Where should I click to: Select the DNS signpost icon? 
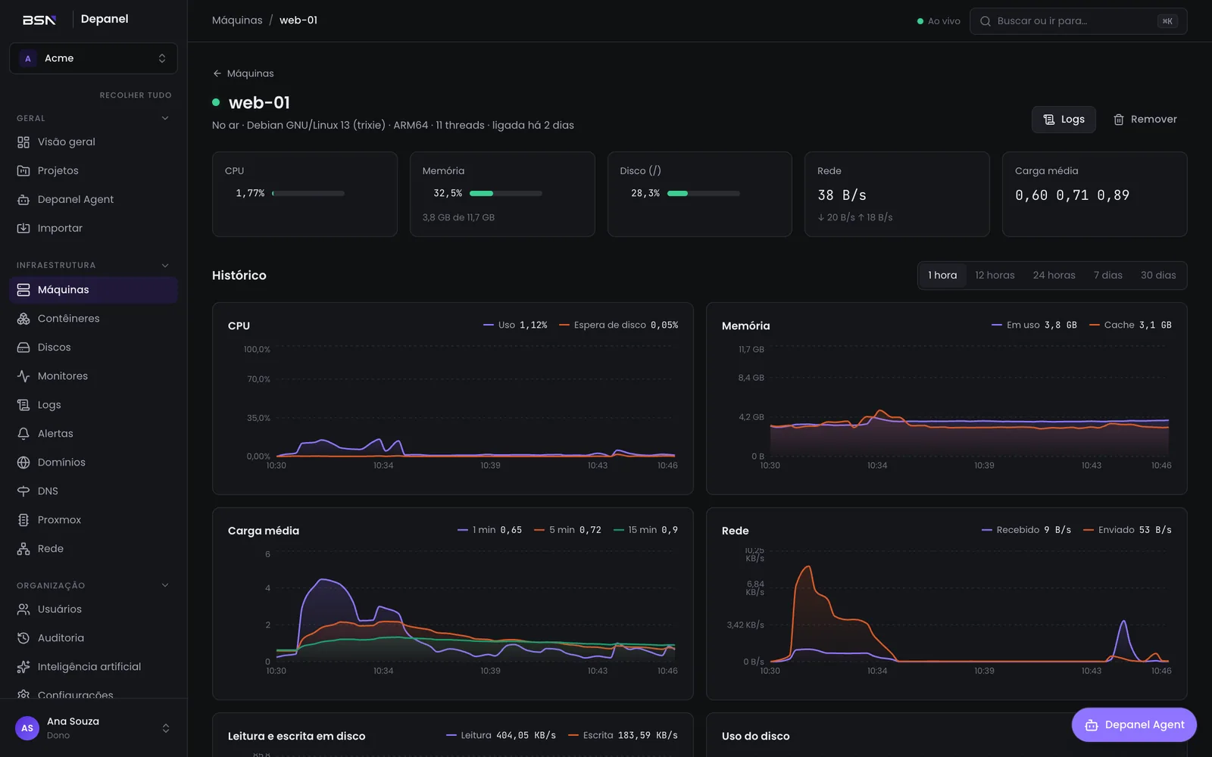point(23,491)
